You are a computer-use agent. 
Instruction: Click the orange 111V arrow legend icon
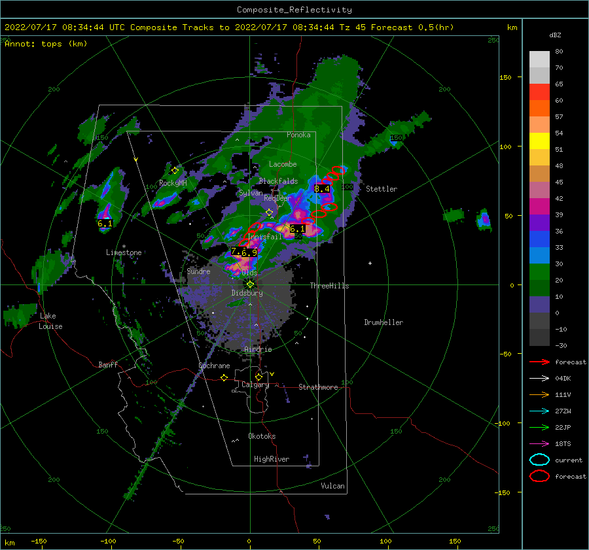(x=540, y=394)
